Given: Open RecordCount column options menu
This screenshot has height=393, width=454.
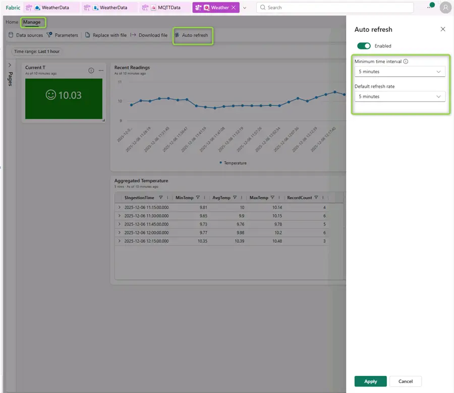Looking at the screenshot, I should coord(323,198).
